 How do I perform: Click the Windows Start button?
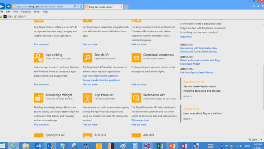(3, 146)
